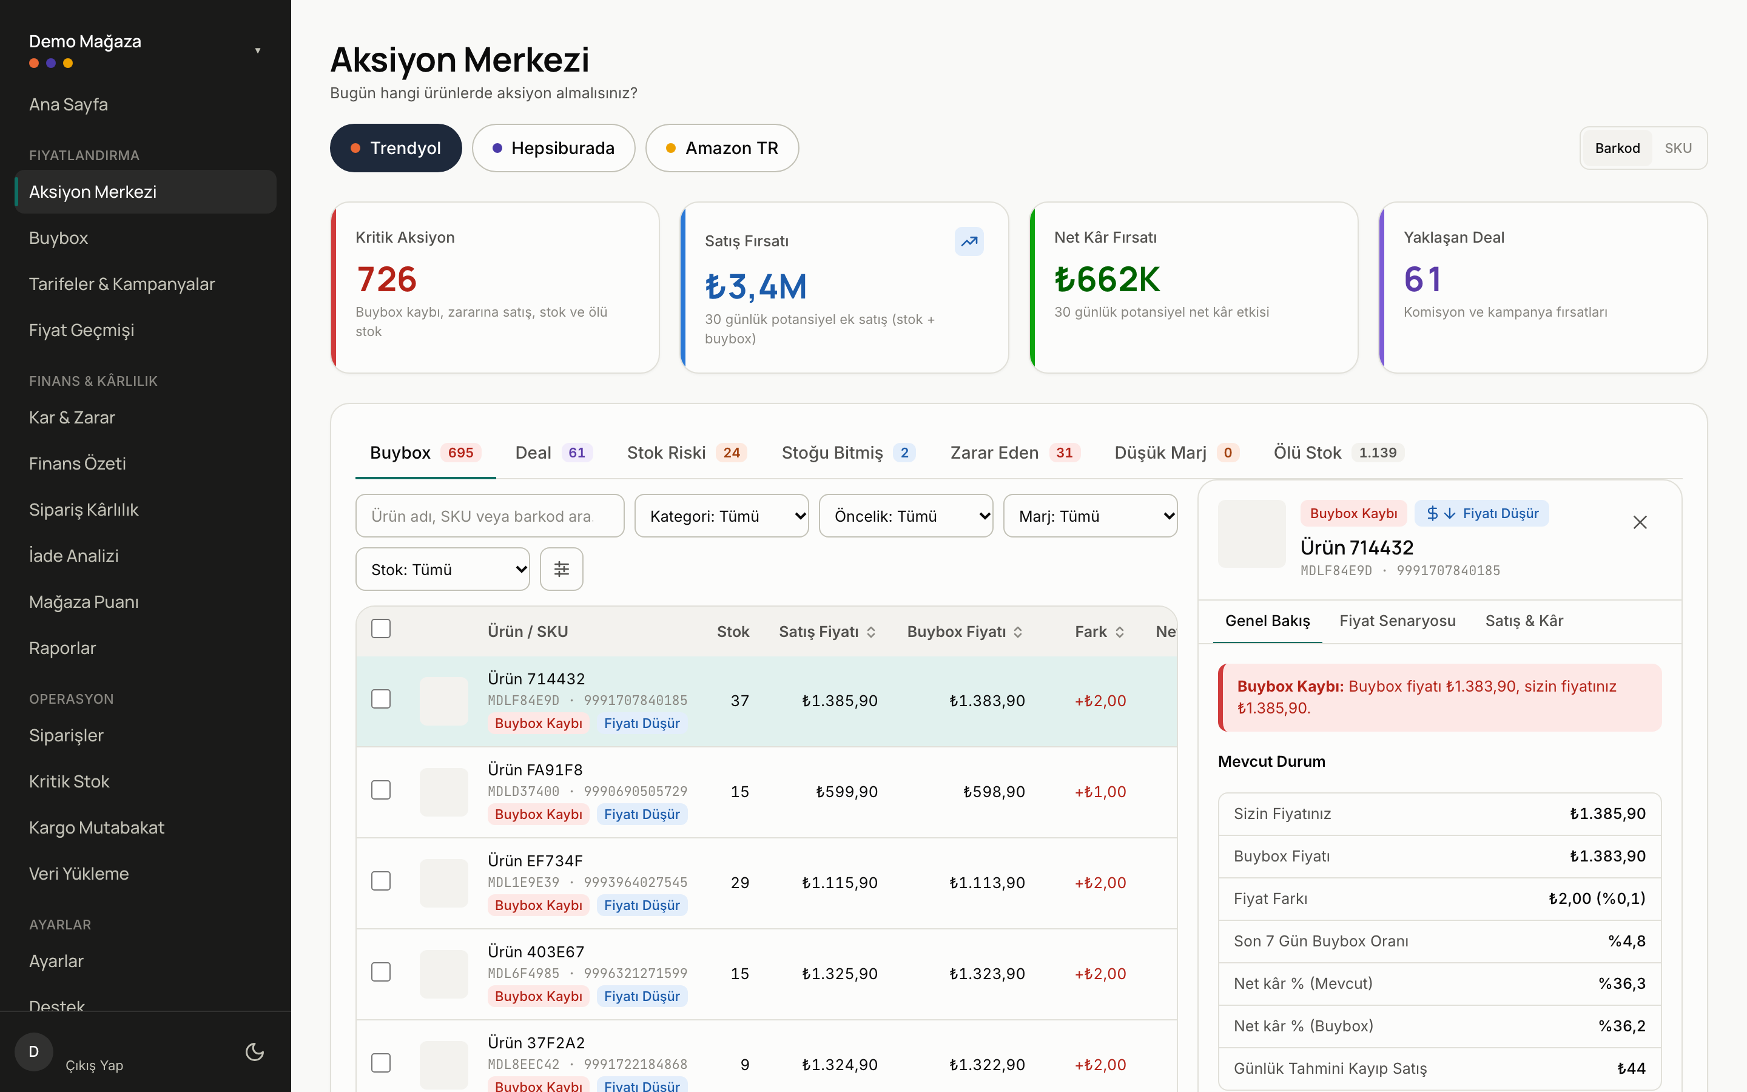Check the box for Ürün EF734F
The width and height of the screenshot is (1747, 1092).
coord(381,881)
